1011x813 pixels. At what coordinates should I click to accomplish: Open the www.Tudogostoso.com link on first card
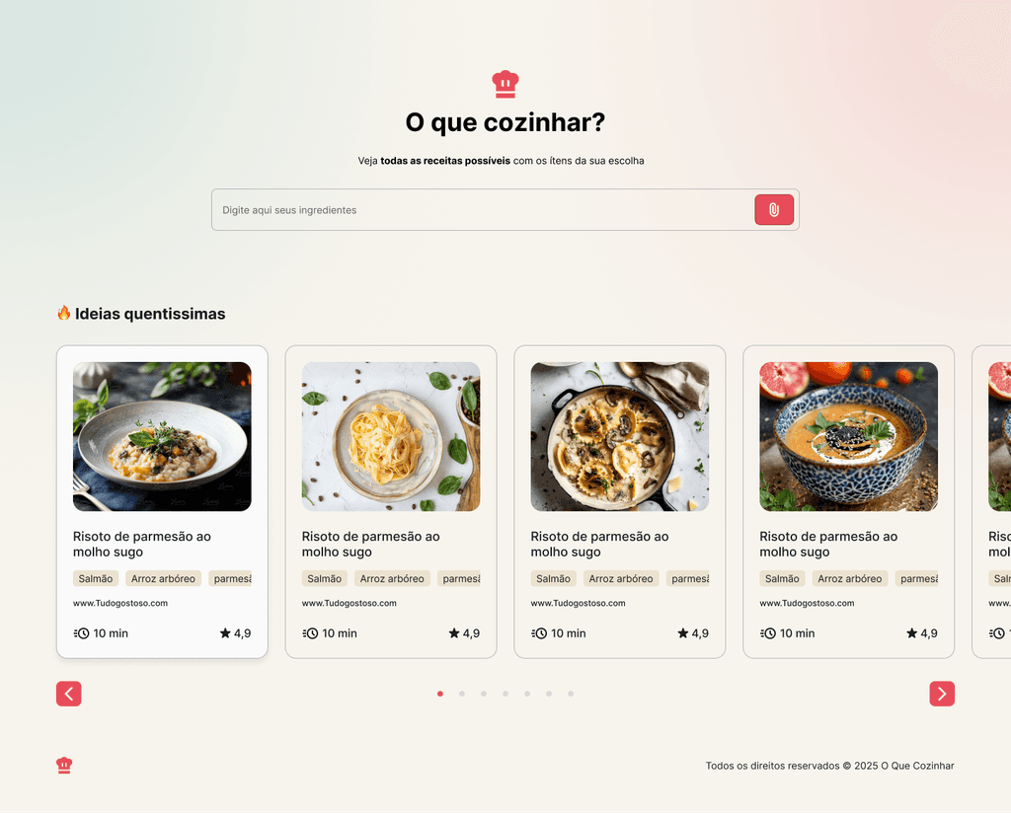click(x=120, y=603)
